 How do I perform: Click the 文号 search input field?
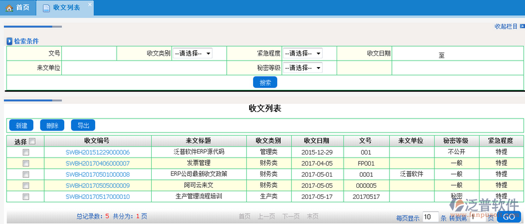89,53
